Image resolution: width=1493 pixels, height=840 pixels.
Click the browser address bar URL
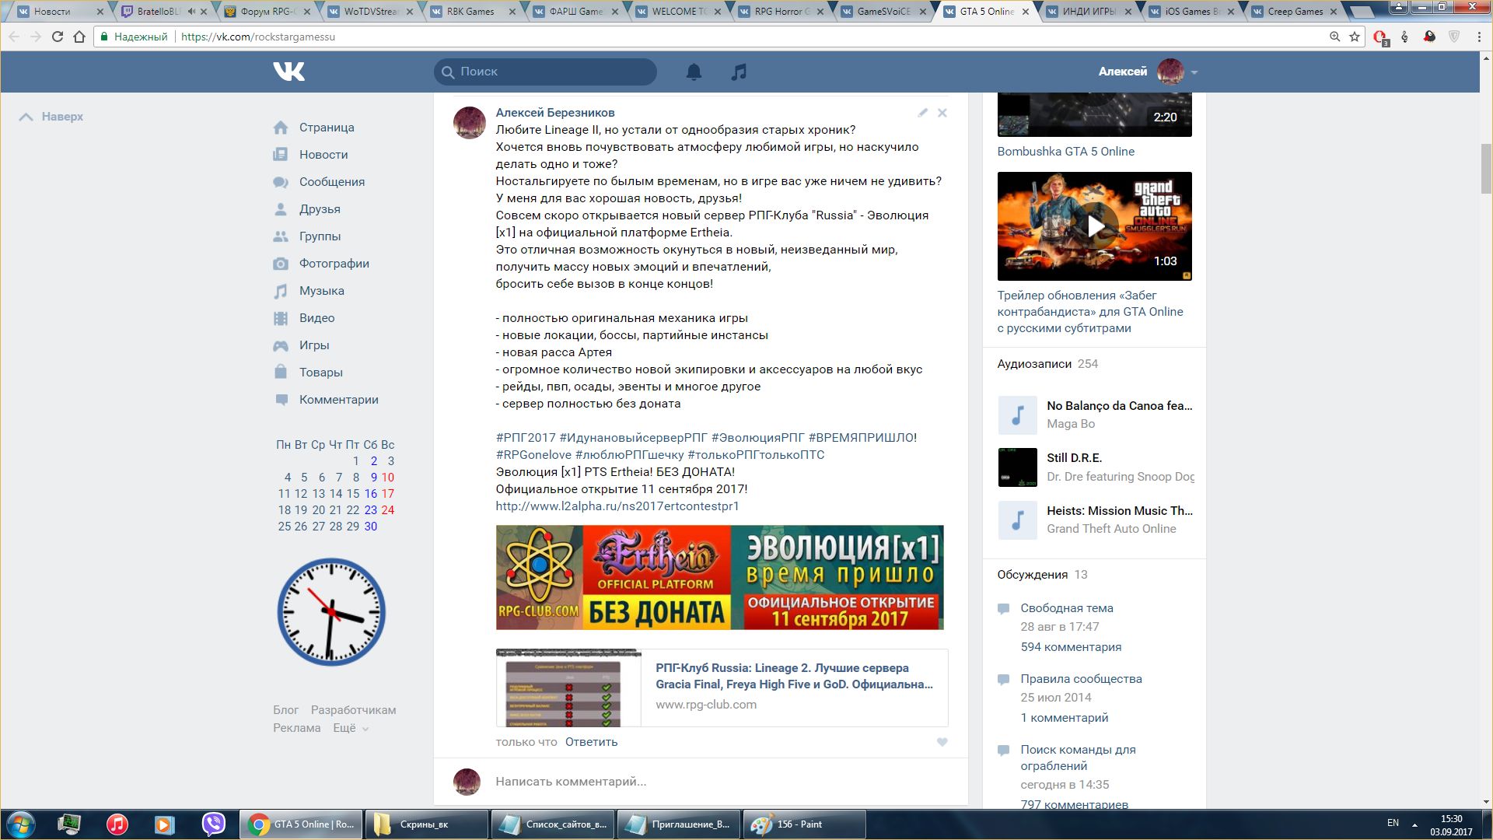[258, 37]
